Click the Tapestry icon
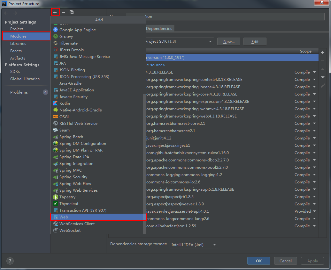 (x=56, y=197)
